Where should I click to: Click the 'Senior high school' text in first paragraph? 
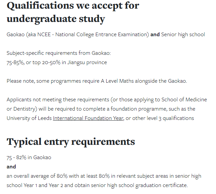(183, 35)
